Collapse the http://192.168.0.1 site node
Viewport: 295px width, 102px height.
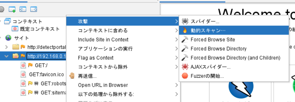(x=6, y=56)
